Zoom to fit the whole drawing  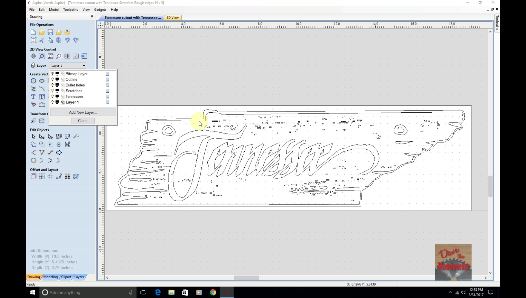(50, 56)
